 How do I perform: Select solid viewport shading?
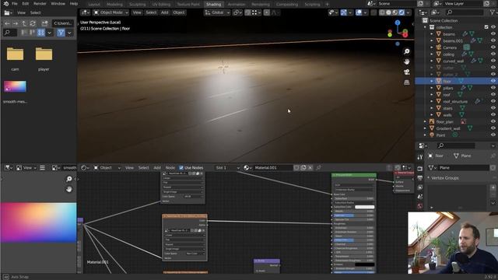388,12
